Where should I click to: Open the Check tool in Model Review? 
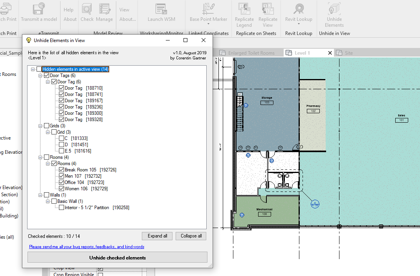(87, 12)
